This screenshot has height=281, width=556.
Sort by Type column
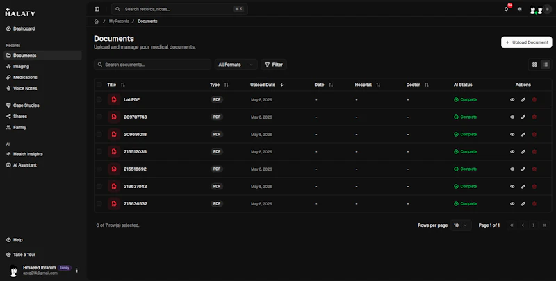coord(219,85)
